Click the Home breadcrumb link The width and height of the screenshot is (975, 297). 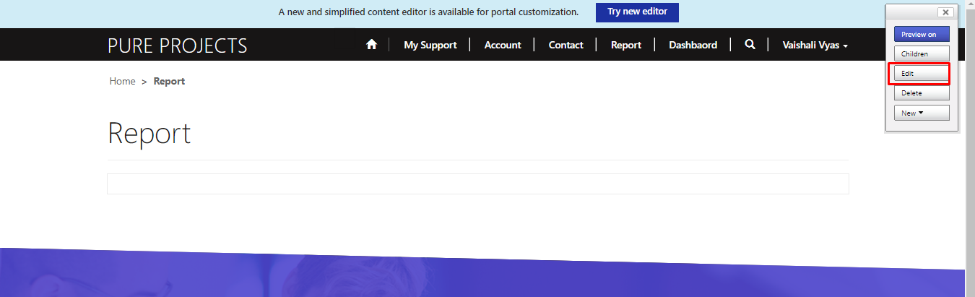[x=122, y=82]
